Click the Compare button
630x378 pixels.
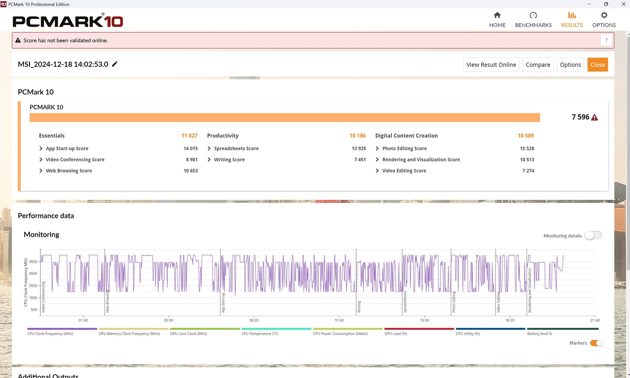[x=538, y=65]
